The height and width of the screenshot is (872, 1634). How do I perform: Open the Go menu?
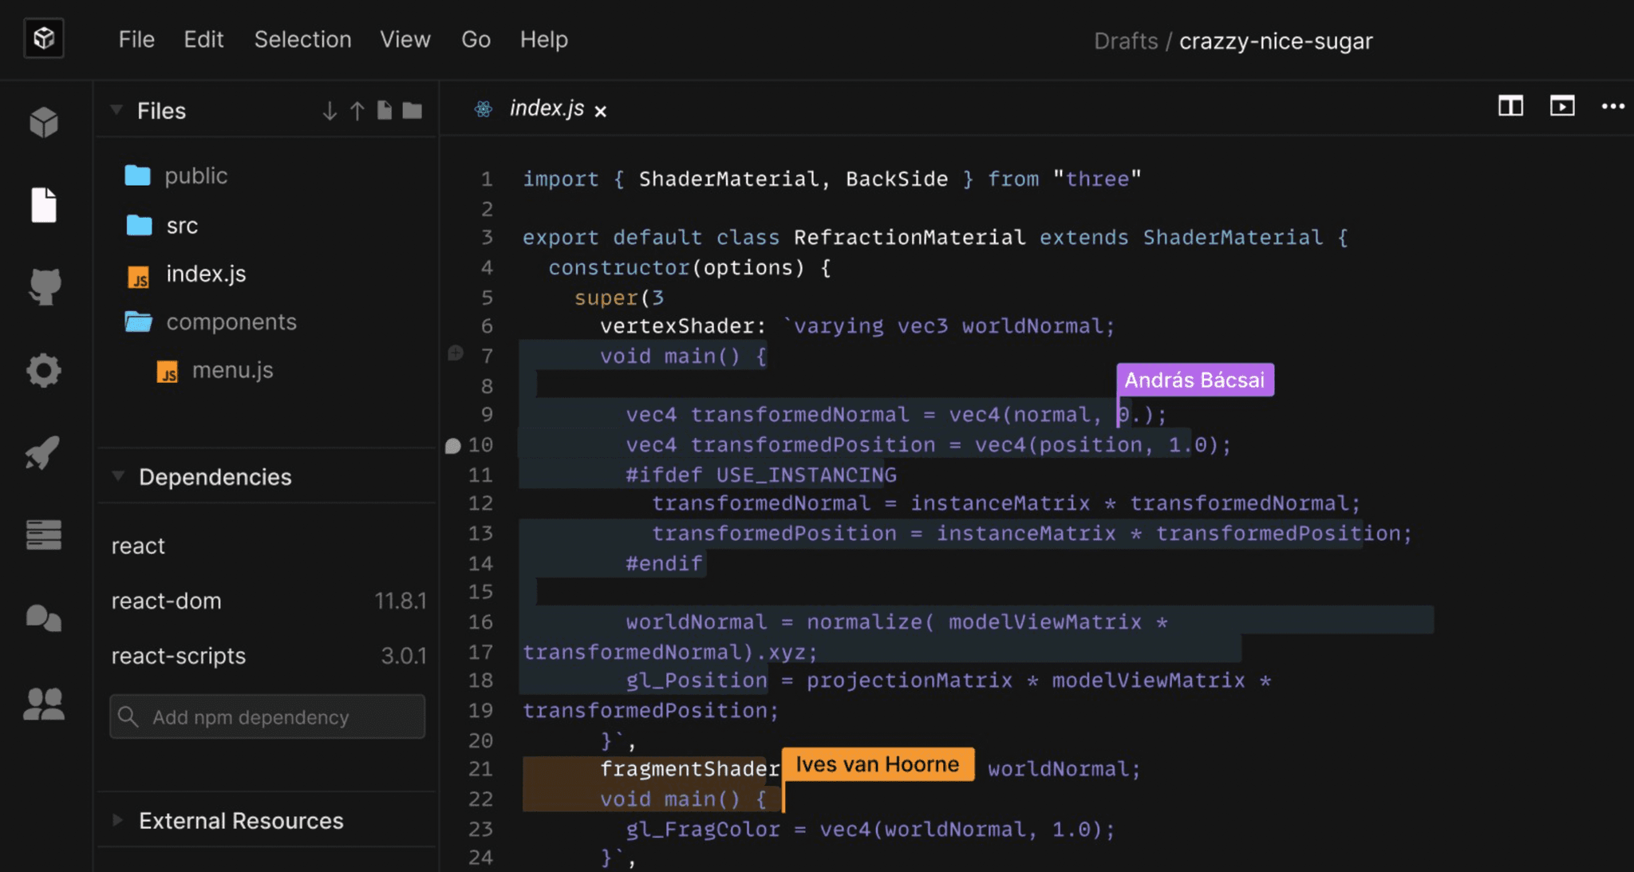[476, 39]
